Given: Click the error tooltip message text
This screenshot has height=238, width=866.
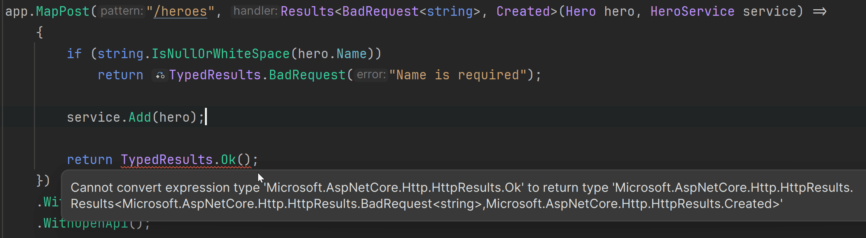Looking at the screenshot, I should [x=462, y=196].
